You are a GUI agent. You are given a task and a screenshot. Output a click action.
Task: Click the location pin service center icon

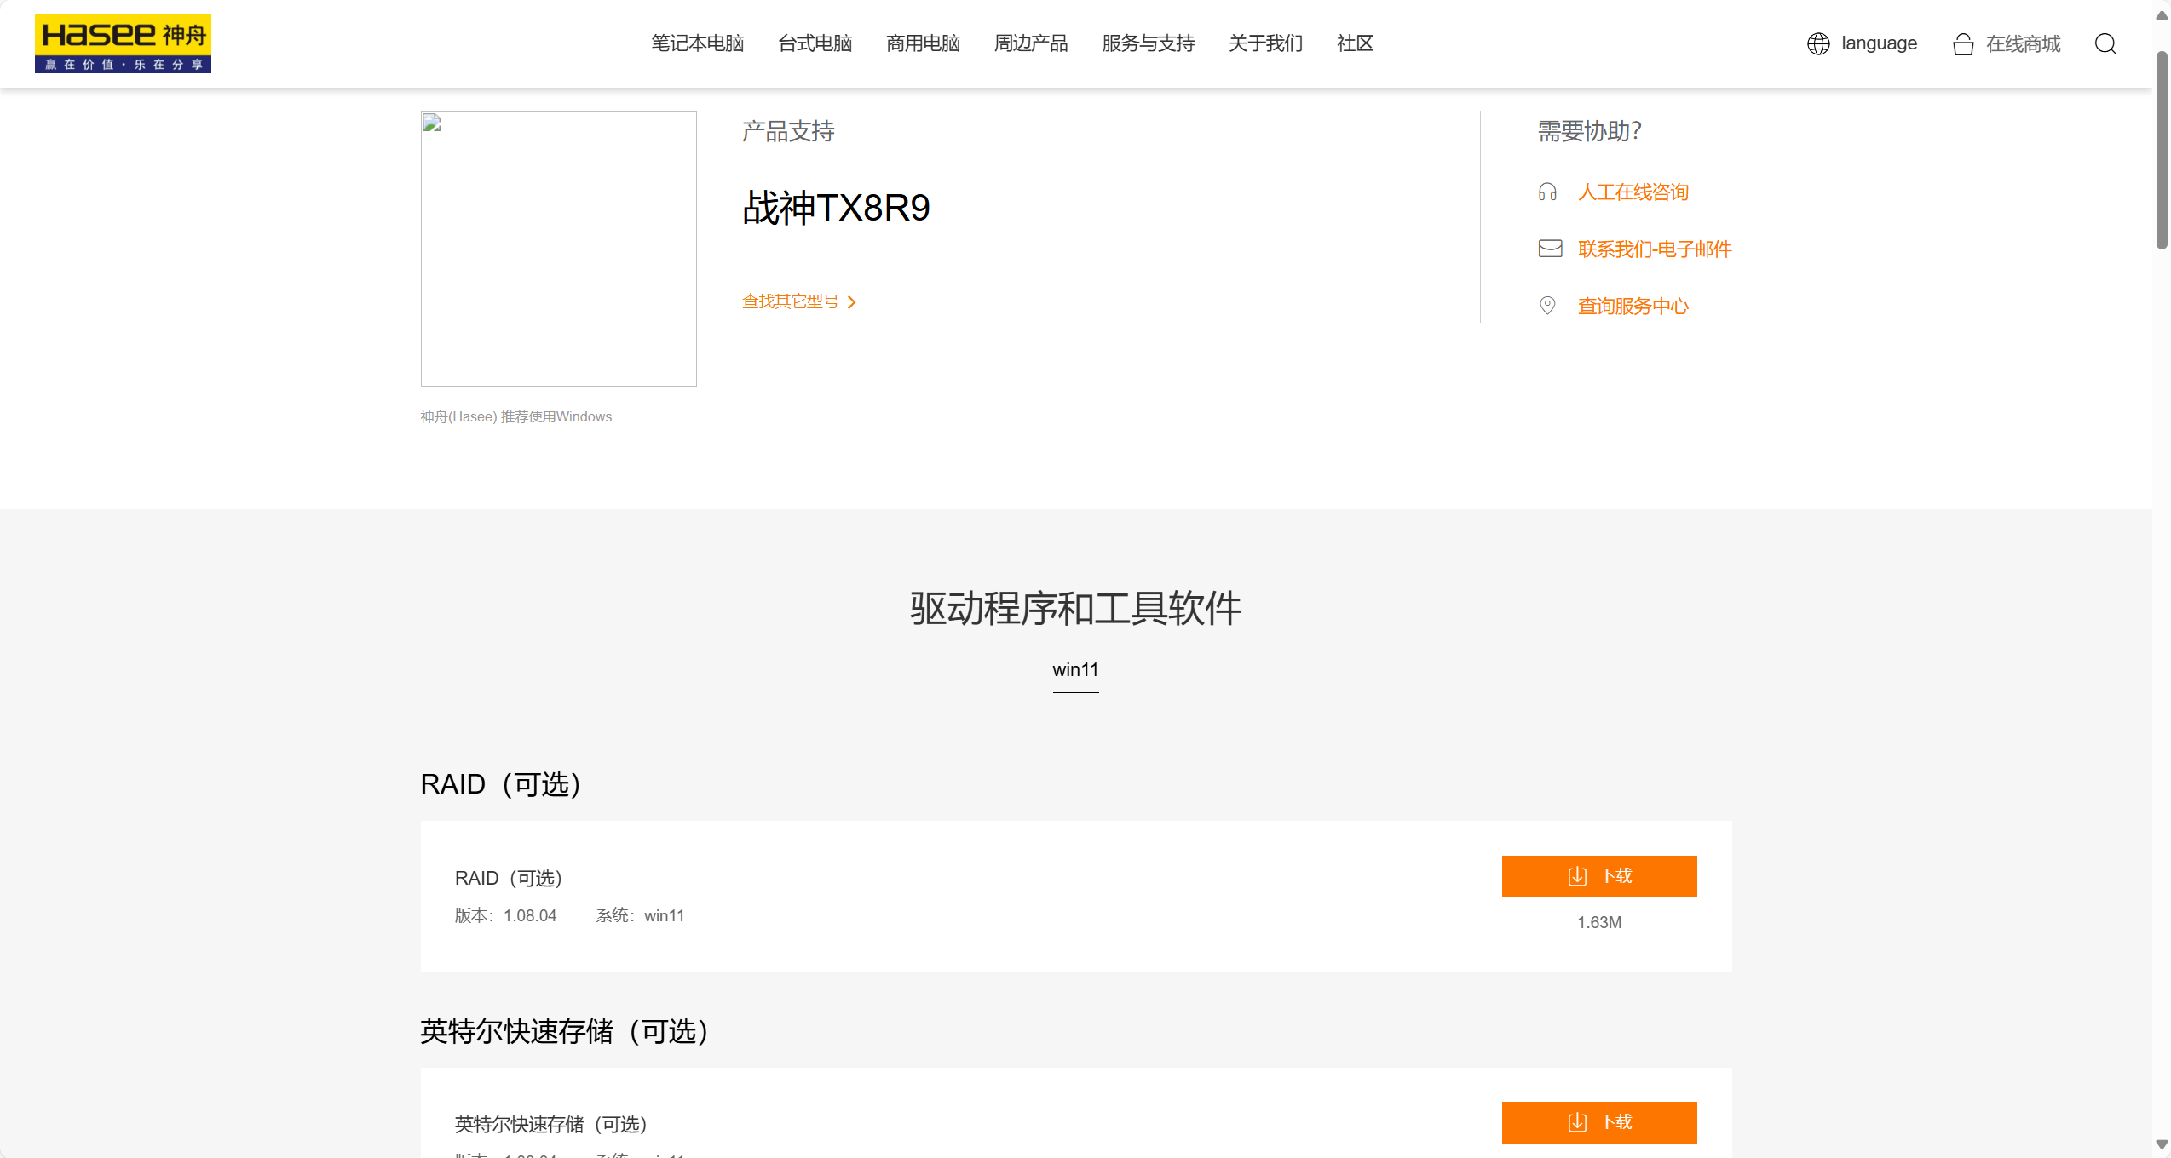(x=1547, y=306)
